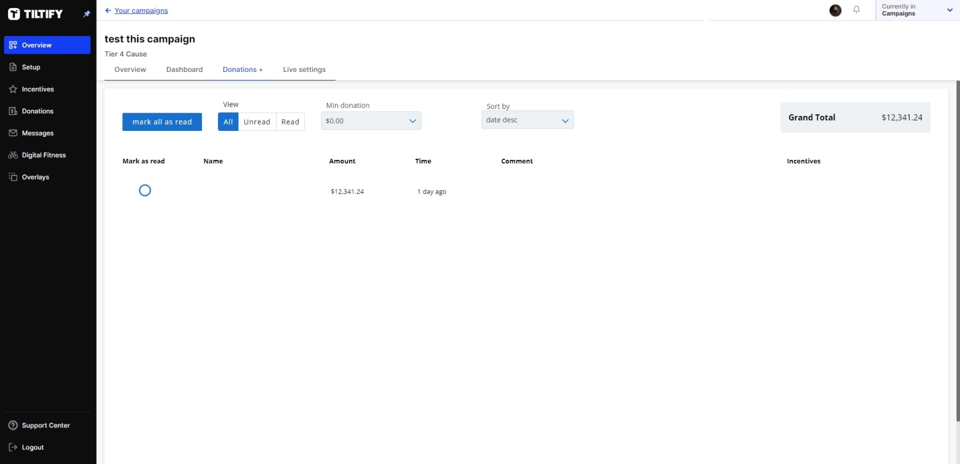Click the Mark as read column header

(x=143, y=161)
